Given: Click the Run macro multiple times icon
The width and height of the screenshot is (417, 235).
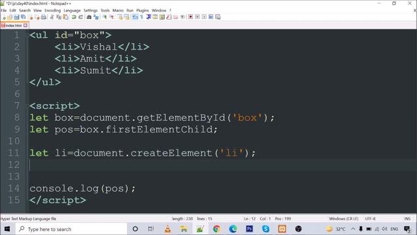Looking at the screenshot, I should click(210, 17).
